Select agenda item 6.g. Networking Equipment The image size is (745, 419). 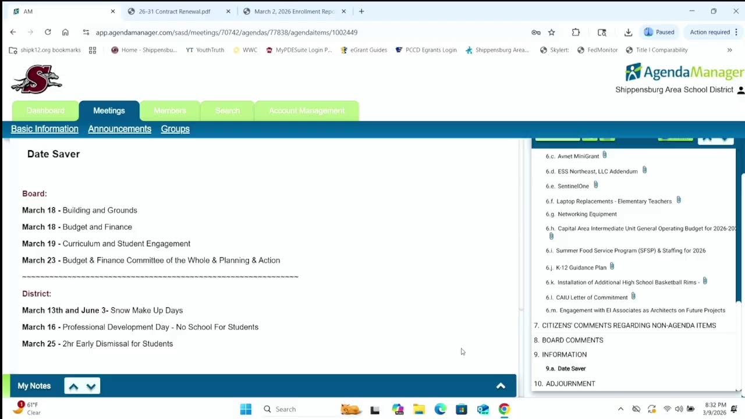(x=581, y=214)
